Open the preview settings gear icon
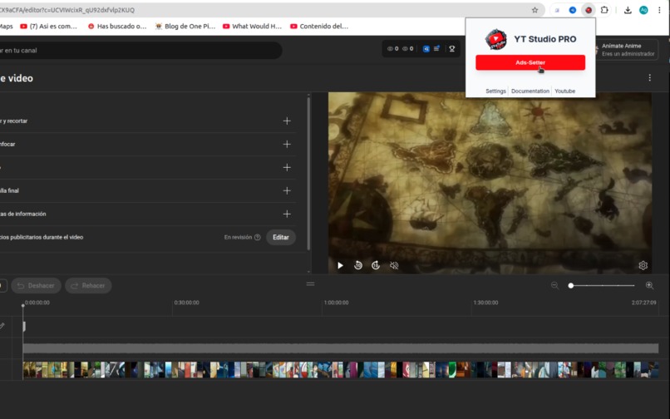This screenshot has width=670, height=419. [x=643, y=265]
